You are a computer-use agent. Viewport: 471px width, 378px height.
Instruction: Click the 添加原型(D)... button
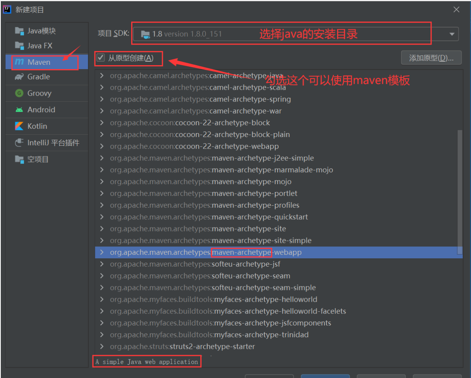(431, 58)
